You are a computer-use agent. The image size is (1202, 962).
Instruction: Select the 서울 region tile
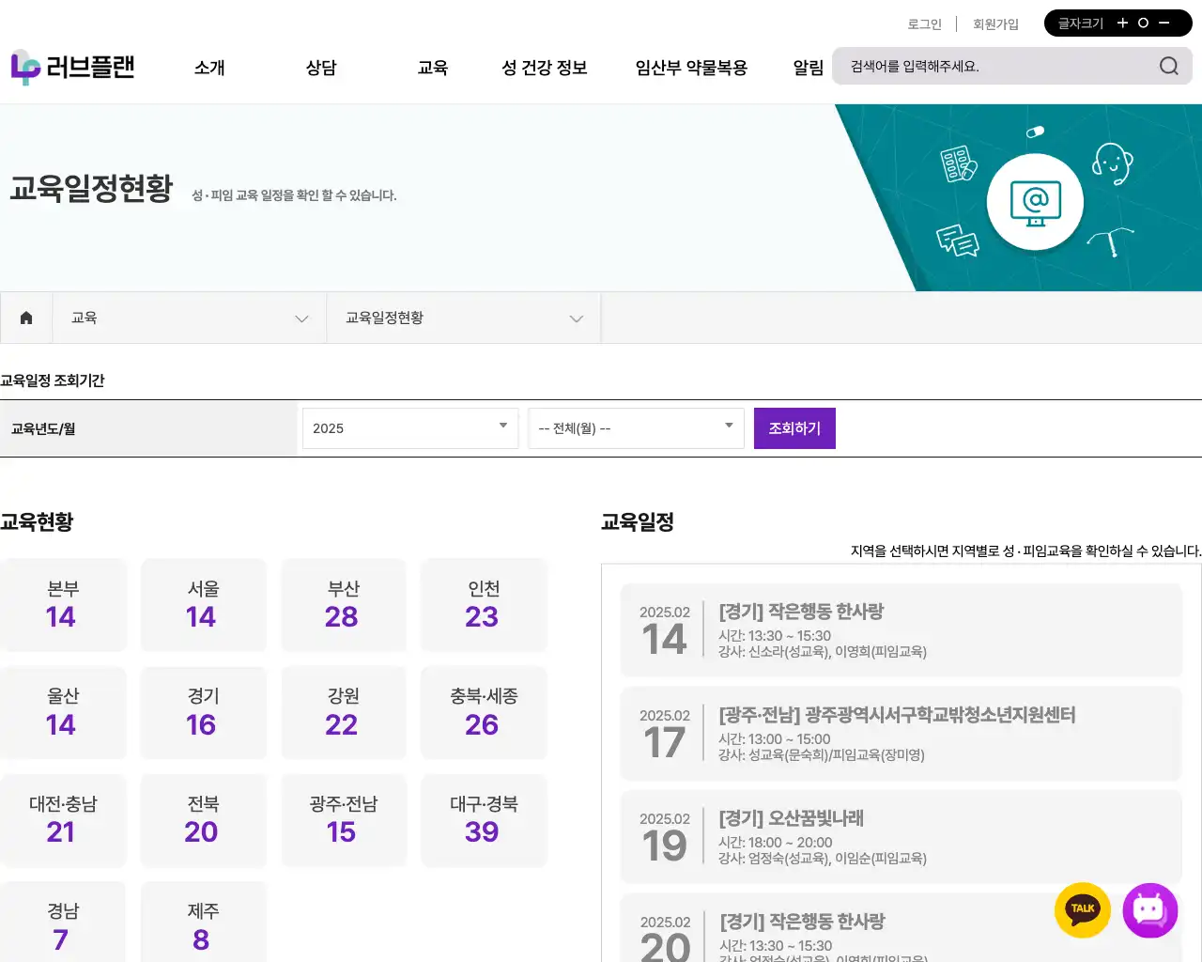[203, 604]
